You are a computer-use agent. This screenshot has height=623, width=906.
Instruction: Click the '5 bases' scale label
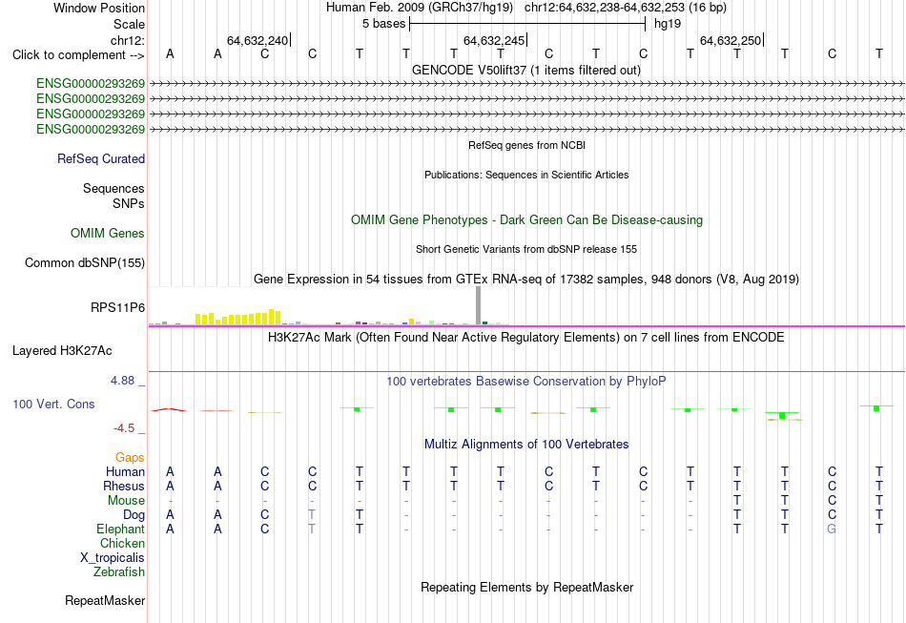tap(383, 24)
